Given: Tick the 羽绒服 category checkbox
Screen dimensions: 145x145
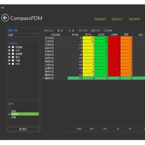Looking at the screenshot, I should pos(13,47).
